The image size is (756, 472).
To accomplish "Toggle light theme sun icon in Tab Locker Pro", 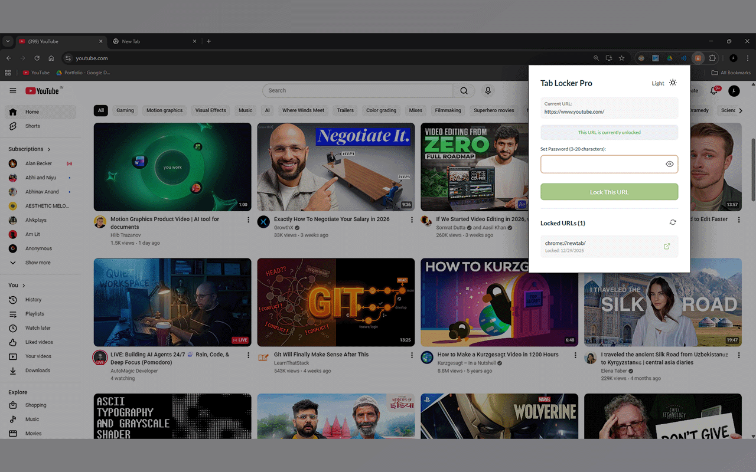I will pos(673,83).
